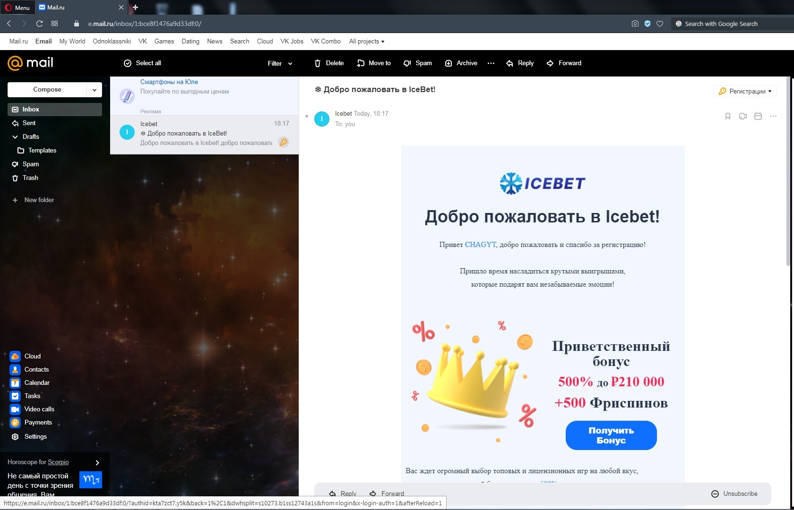Image resolution: width=794 pixels, height=510 pixels.
Task: Select the Icebet message in list
Action: [204, 135]
